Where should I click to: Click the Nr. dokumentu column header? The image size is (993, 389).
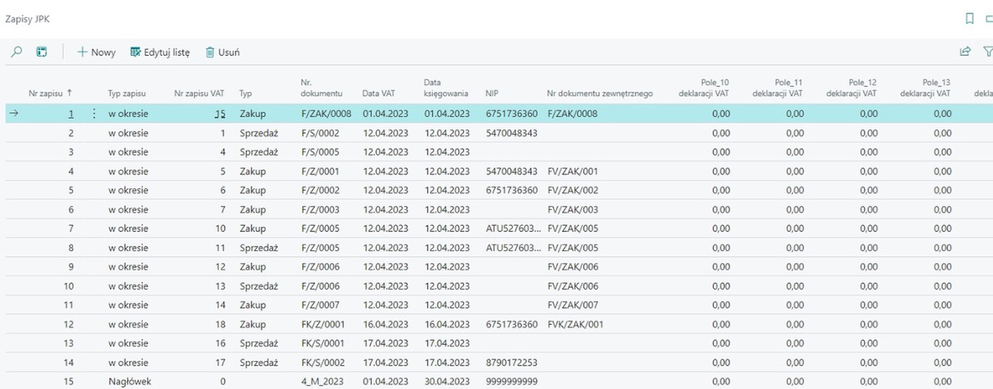coord(321,88)
